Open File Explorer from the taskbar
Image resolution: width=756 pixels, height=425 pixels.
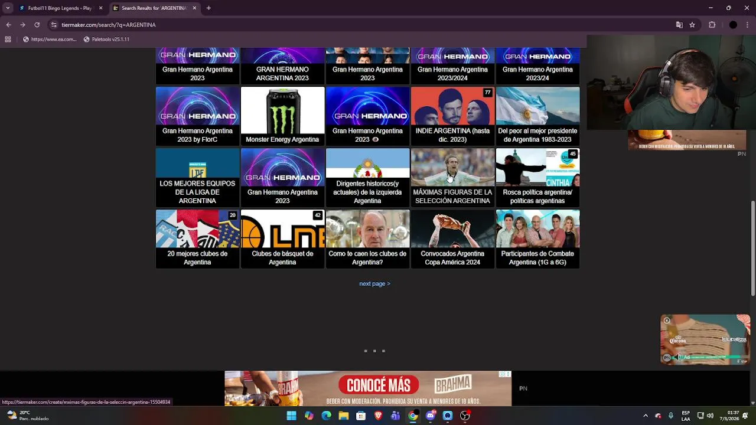[x=344, y=416]
